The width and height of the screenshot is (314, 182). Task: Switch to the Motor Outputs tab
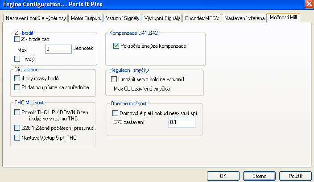point(87,18)
